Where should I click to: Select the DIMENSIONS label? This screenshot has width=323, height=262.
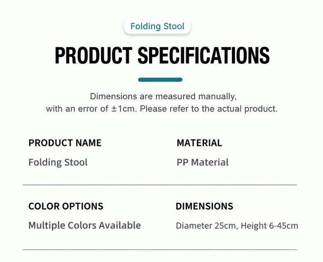204,206
